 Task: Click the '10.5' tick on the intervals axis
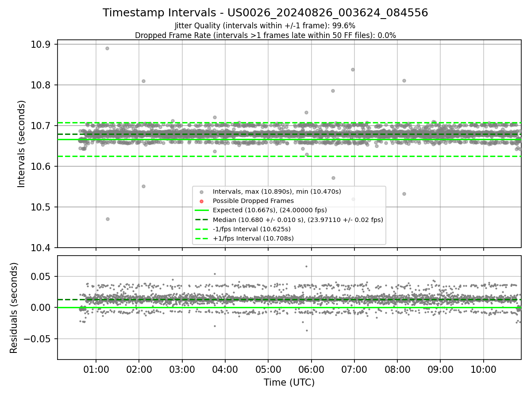(x=41, y=207)
